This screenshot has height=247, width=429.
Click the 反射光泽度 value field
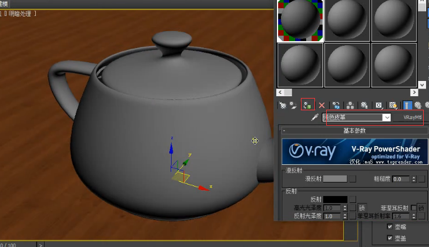point(332,216)
